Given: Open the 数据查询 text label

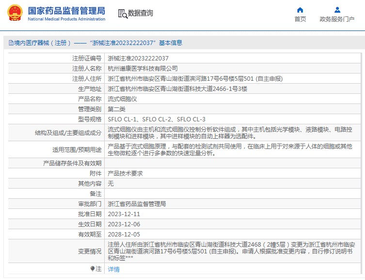Looking at the screenshot, I should pos(140,14).
